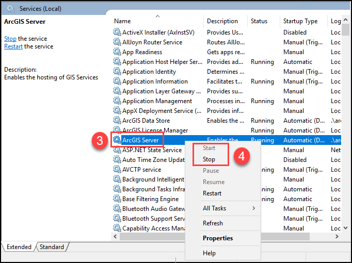Select the App Readiness service name

tap(142, 52)
